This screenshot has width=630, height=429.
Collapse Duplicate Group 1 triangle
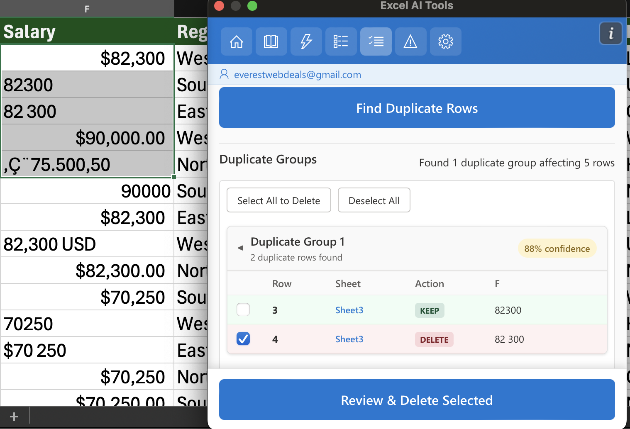click(240, 248)
